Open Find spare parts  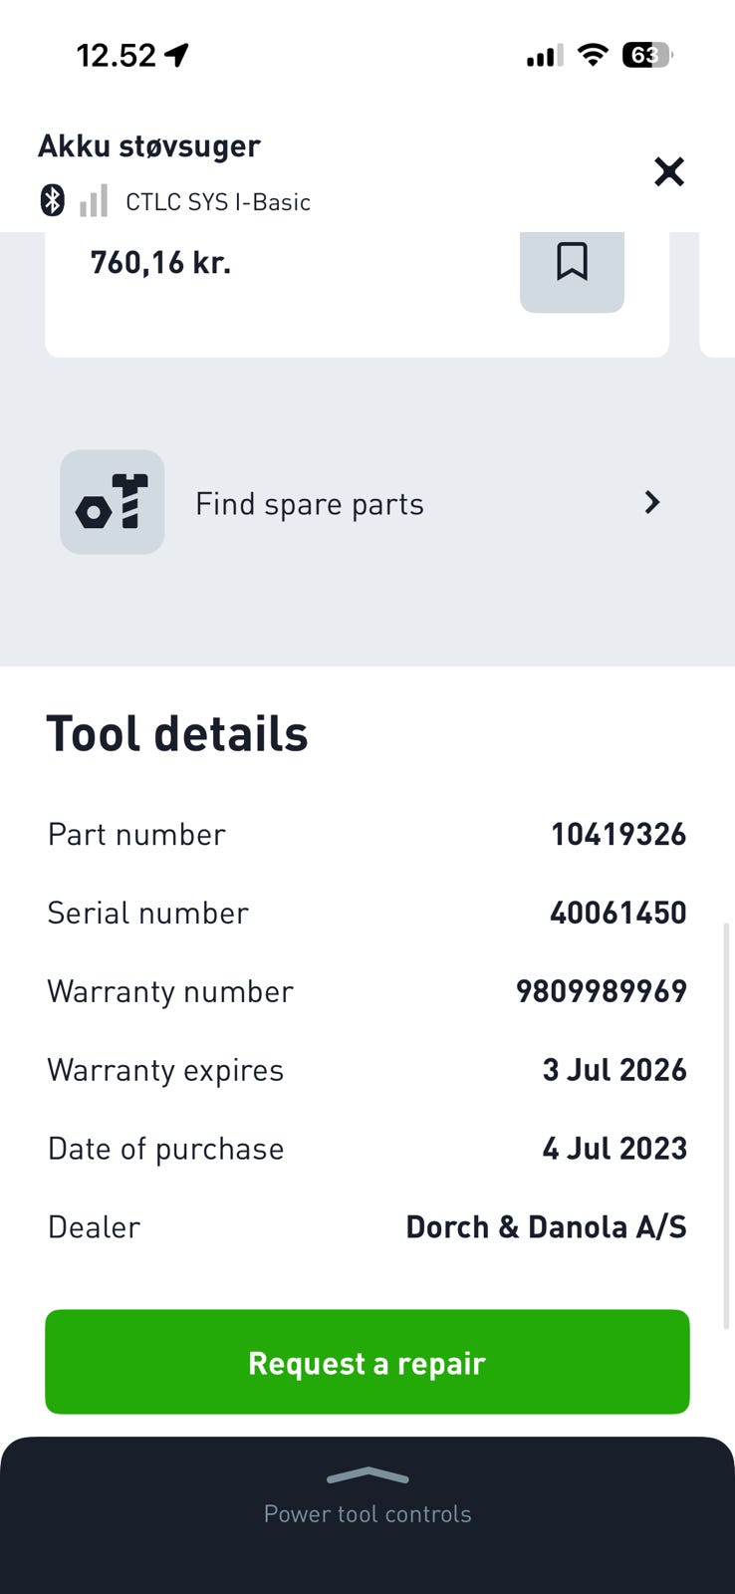310,504
